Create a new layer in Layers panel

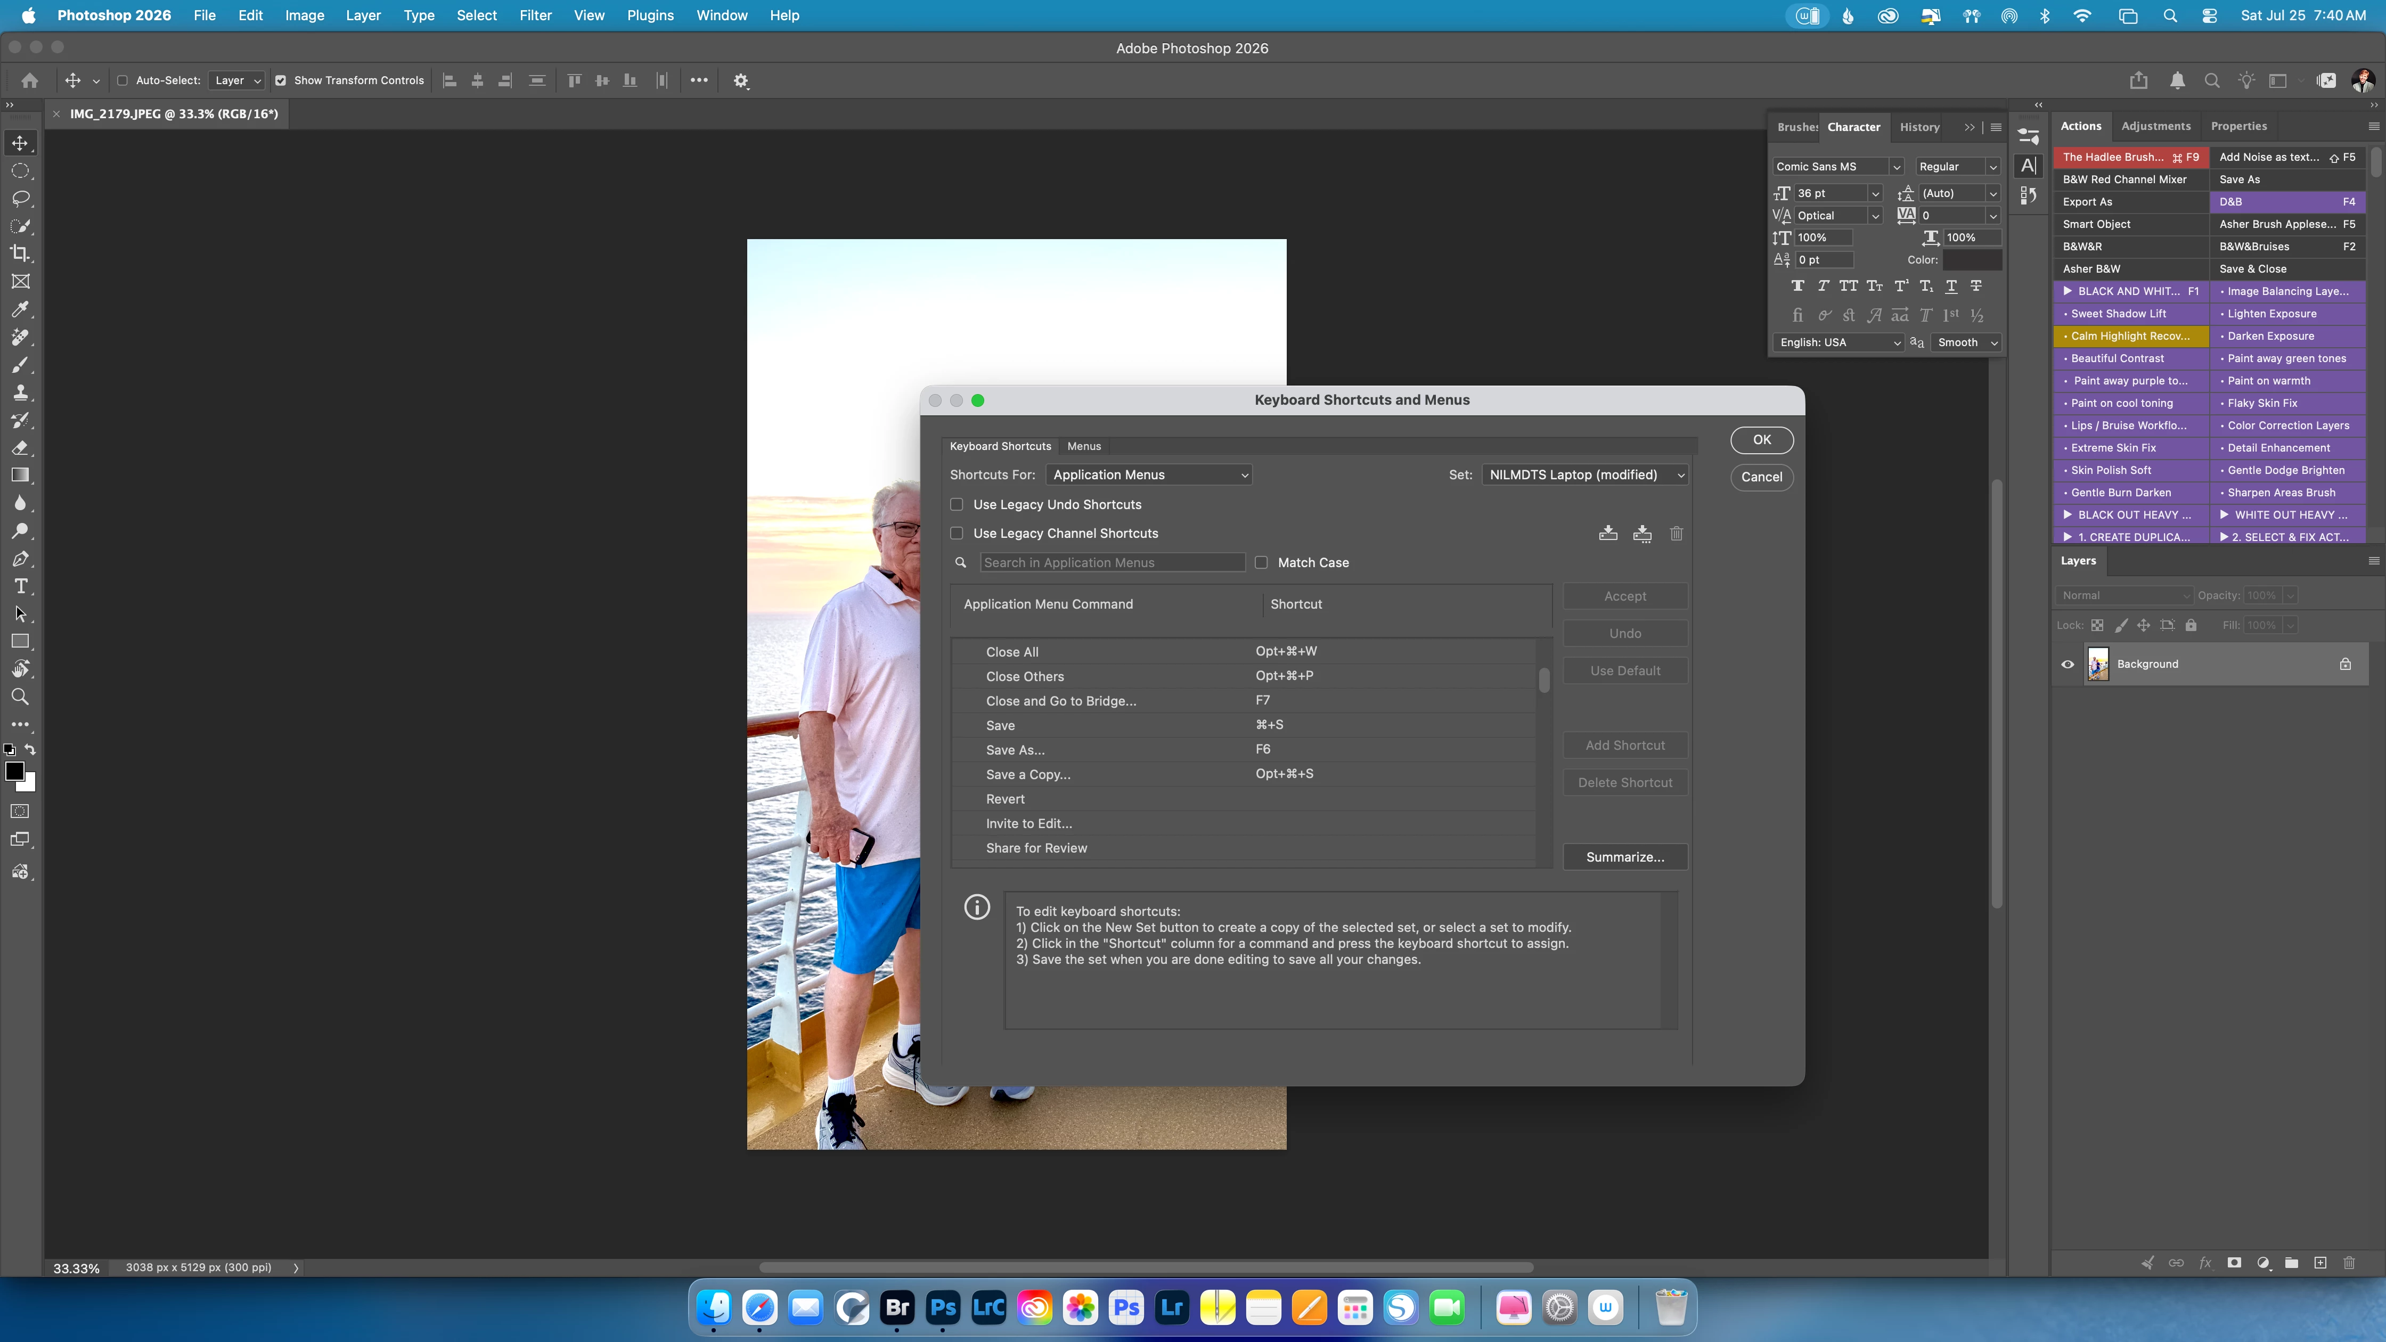point(2320,1262)
